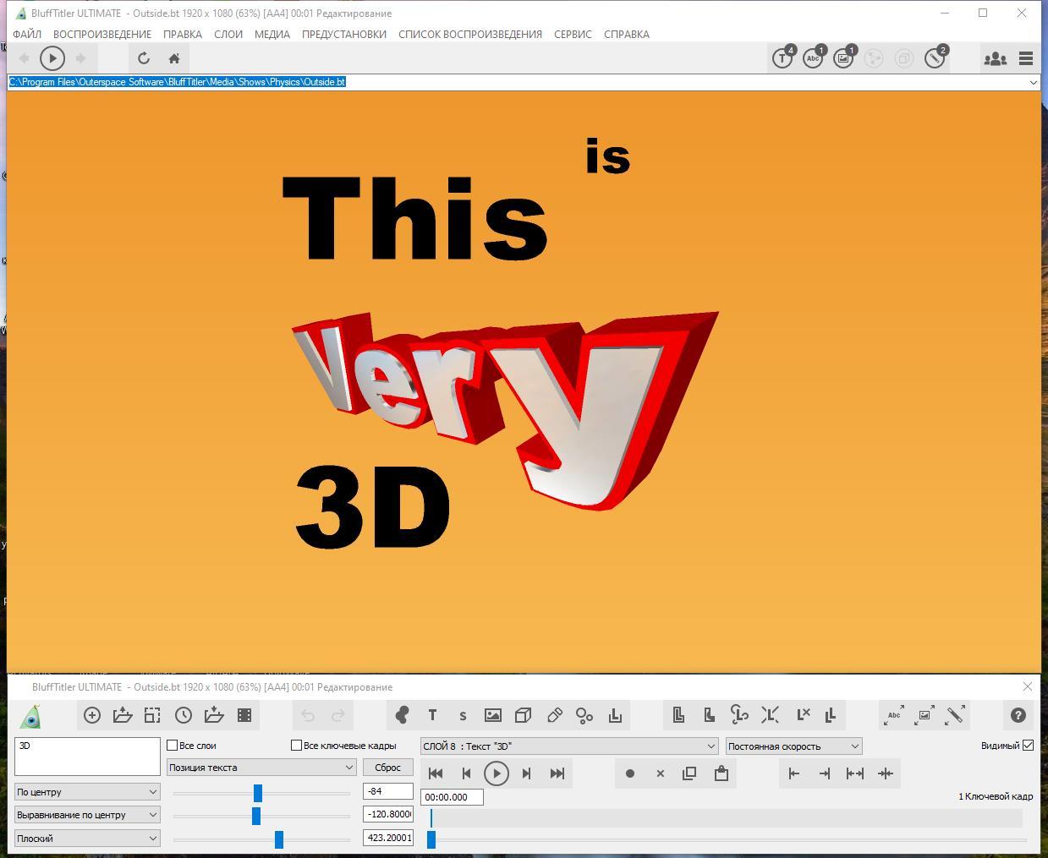Open the 'ПРЕДУСТАНОВКИ' menu
This screenshot has height=858, width=1048.
343,35
